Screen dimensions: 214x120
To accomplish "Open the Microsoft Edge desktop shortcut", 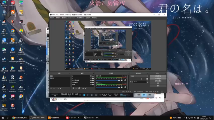I will pos(4,4).
